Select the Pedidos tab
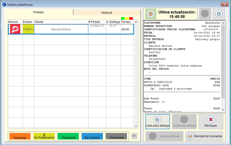This screenshot has height=145, width=231. pos(39,12)
